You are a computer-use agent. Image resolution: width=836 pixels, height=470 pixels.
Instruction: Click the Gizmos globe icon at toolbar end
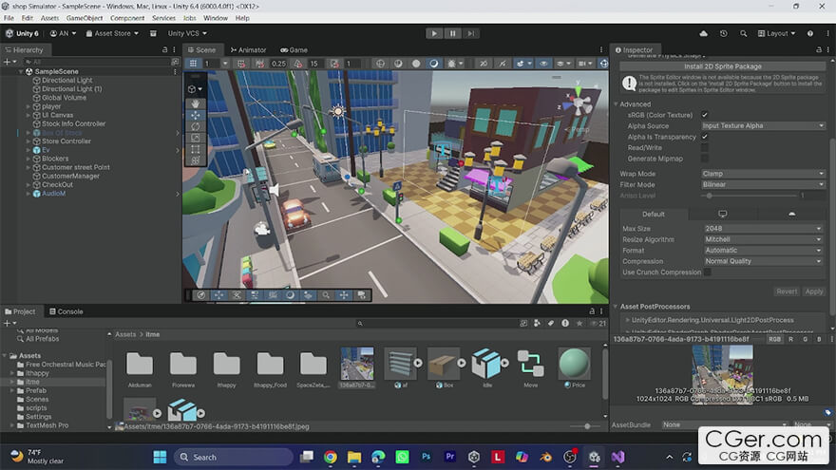tap(603, 64)
